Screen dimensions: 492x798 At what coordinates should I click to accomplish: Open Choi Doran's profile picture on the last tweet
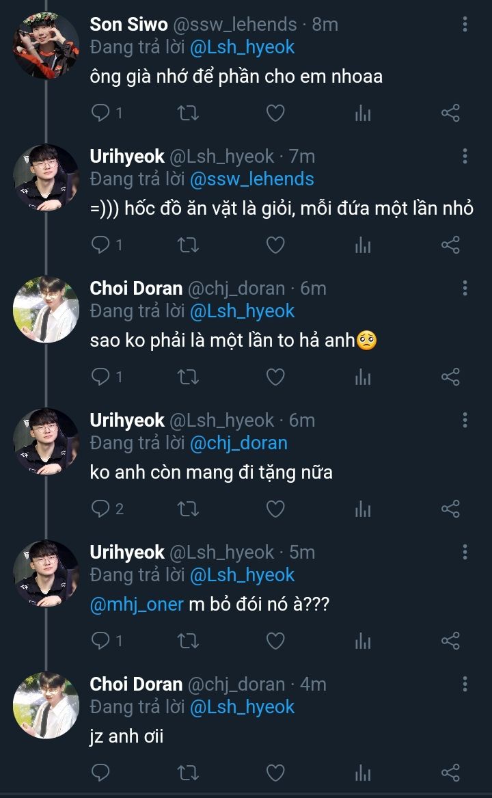click(46, 706)
